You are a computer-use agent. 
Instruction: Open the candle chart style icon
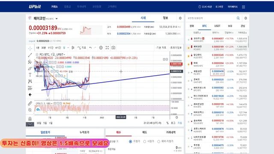click(x=73, y=47)
